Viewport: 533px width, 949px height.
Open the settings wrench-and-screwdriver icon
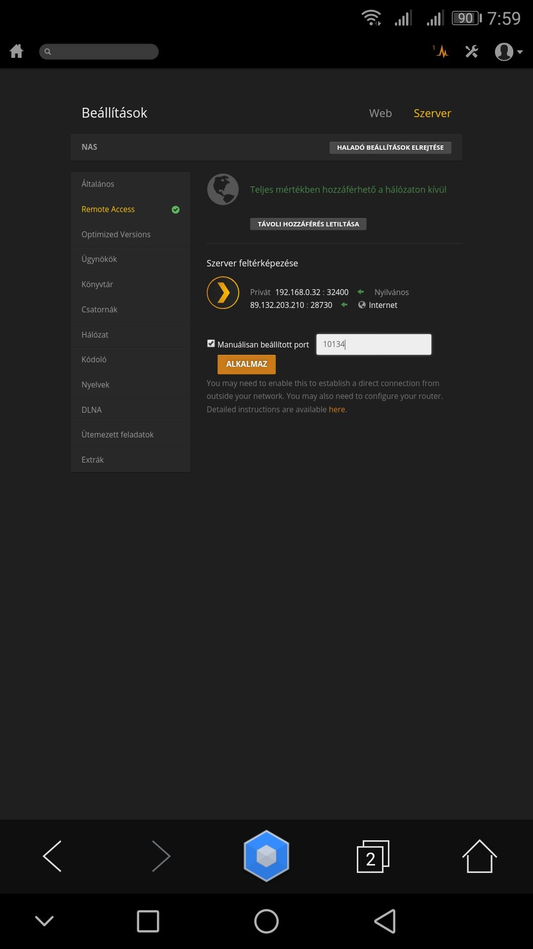point(472,51)
